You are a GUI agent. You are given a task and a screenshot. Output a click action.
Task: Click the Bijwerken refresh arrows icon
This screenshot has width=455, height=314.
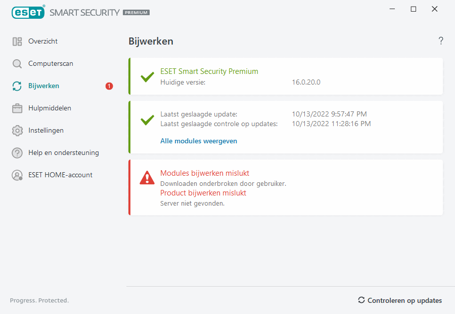click(x=17, y=86)
